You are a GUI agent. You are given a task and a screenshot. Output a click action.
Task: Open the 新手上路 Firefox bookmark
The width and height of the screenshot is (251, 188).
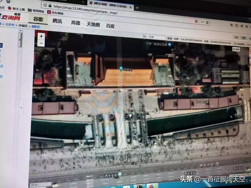point(16,9)
